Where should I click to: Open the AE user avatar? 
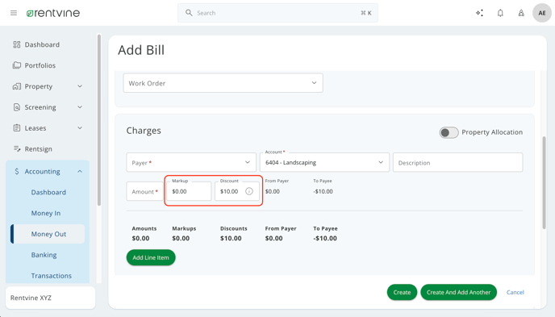(x=542, y=13)
